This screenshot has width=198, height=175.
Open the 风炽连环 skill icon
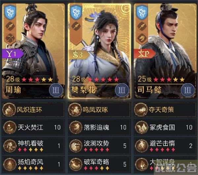tap(9, 110)
